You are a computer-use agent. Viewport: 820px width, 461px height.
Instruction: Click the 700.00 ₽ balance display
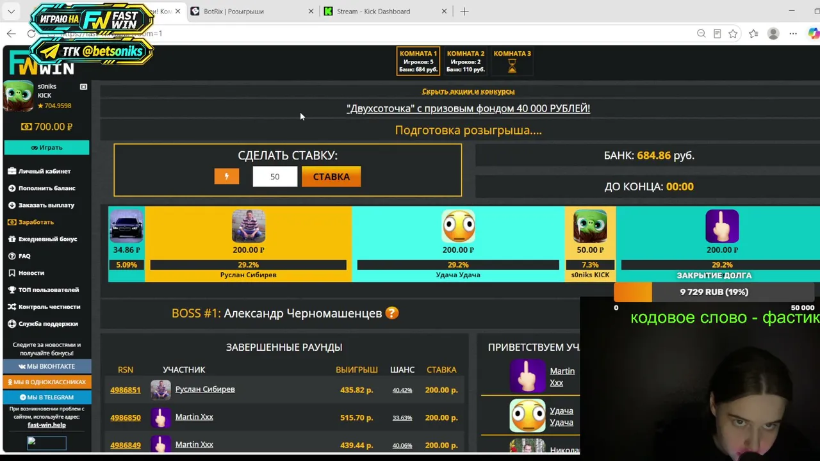(47, 127)
